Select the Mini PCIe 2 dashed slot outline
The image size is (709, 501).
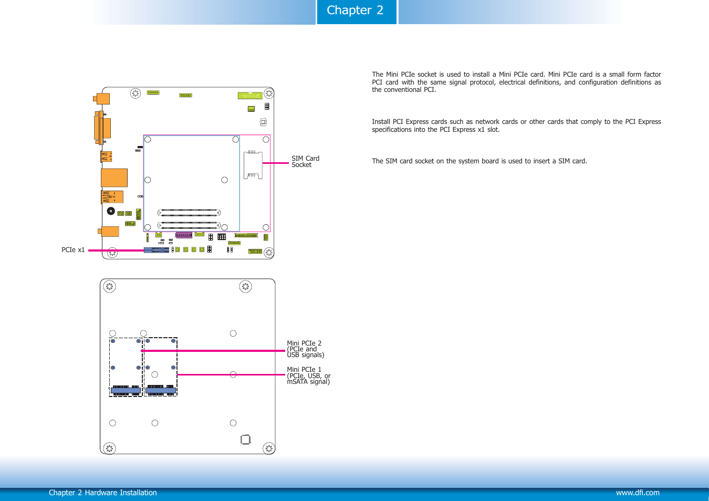point(126,367)
